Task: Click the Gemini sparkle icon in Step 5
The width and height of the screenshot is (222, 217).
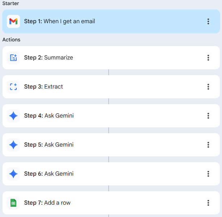Action: tap(13, 145)
